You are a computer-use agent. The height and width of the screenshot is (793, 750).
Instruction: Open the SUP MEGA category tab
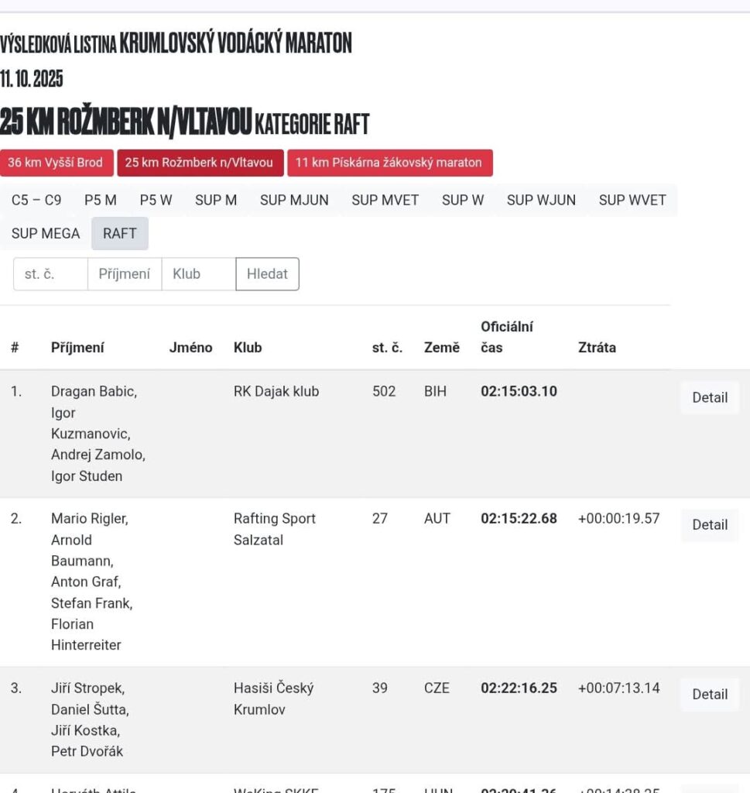pyautogui.click(x=46, y=233)
